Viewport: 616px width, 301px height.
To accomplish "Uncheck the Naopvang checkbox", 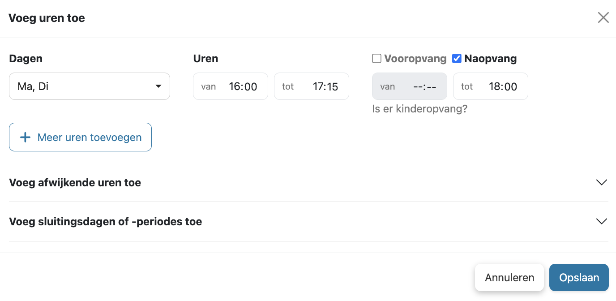I will pos(457,59).
